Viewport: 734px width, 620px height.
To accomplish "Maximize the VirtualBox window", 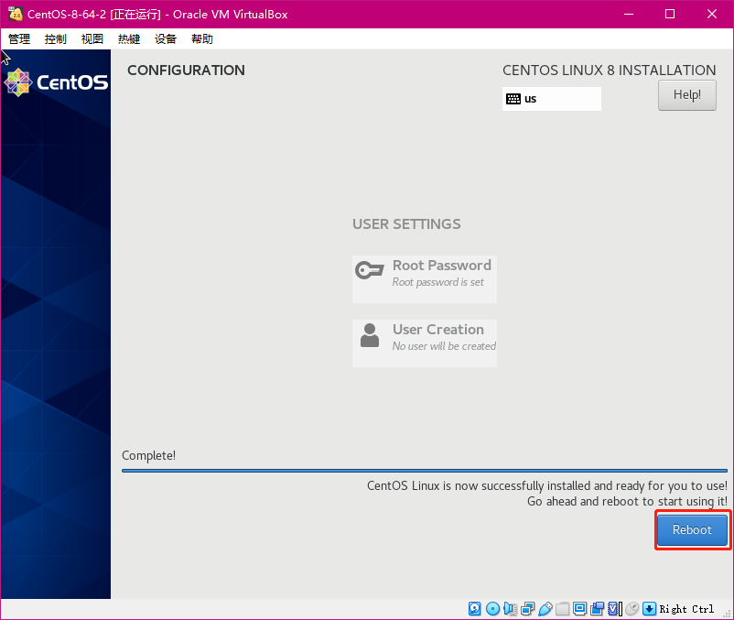I will (x=670, y=14).
